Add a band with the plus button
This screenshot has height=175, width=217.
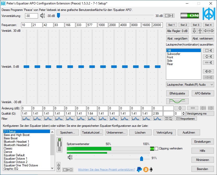(x=180, y=108)
